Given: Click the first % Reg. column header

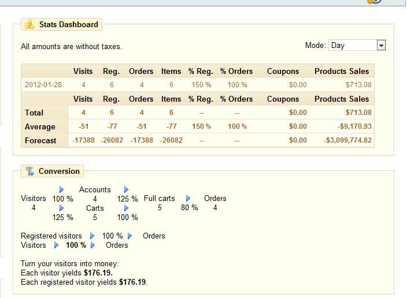Looking at the screenshot, I should (x=201, y=71).
